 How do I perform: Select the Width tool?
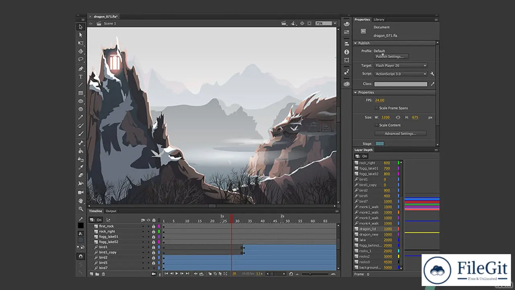[80, 183]
